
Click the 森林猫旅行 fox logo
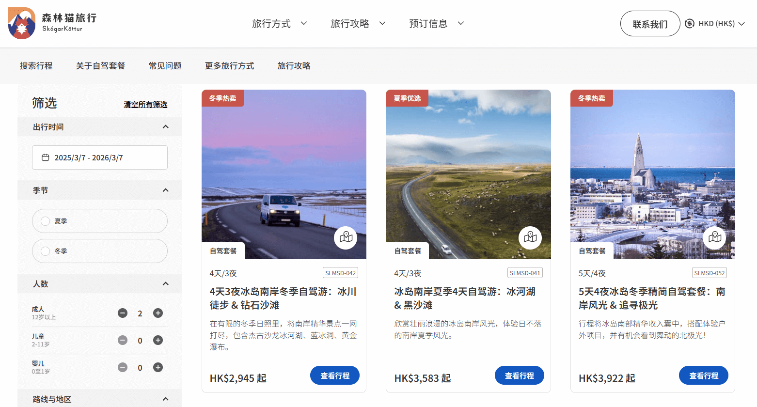(22, 23)
